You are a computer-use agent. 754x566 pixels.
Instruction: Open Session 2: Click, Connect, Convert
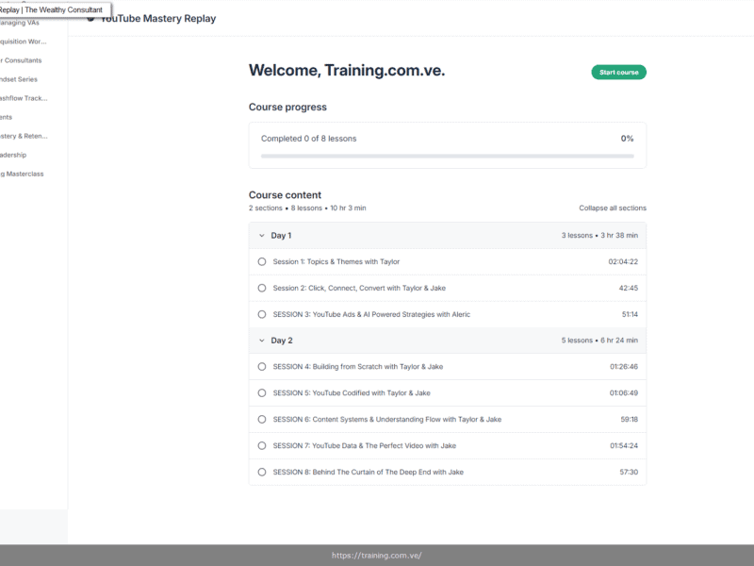(362, 288)
